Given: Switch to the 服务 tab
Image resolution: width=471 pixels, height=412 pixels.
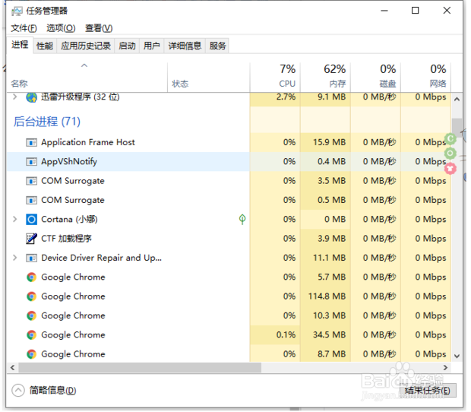Looking at the screenshot, I should tap(218, 46).
